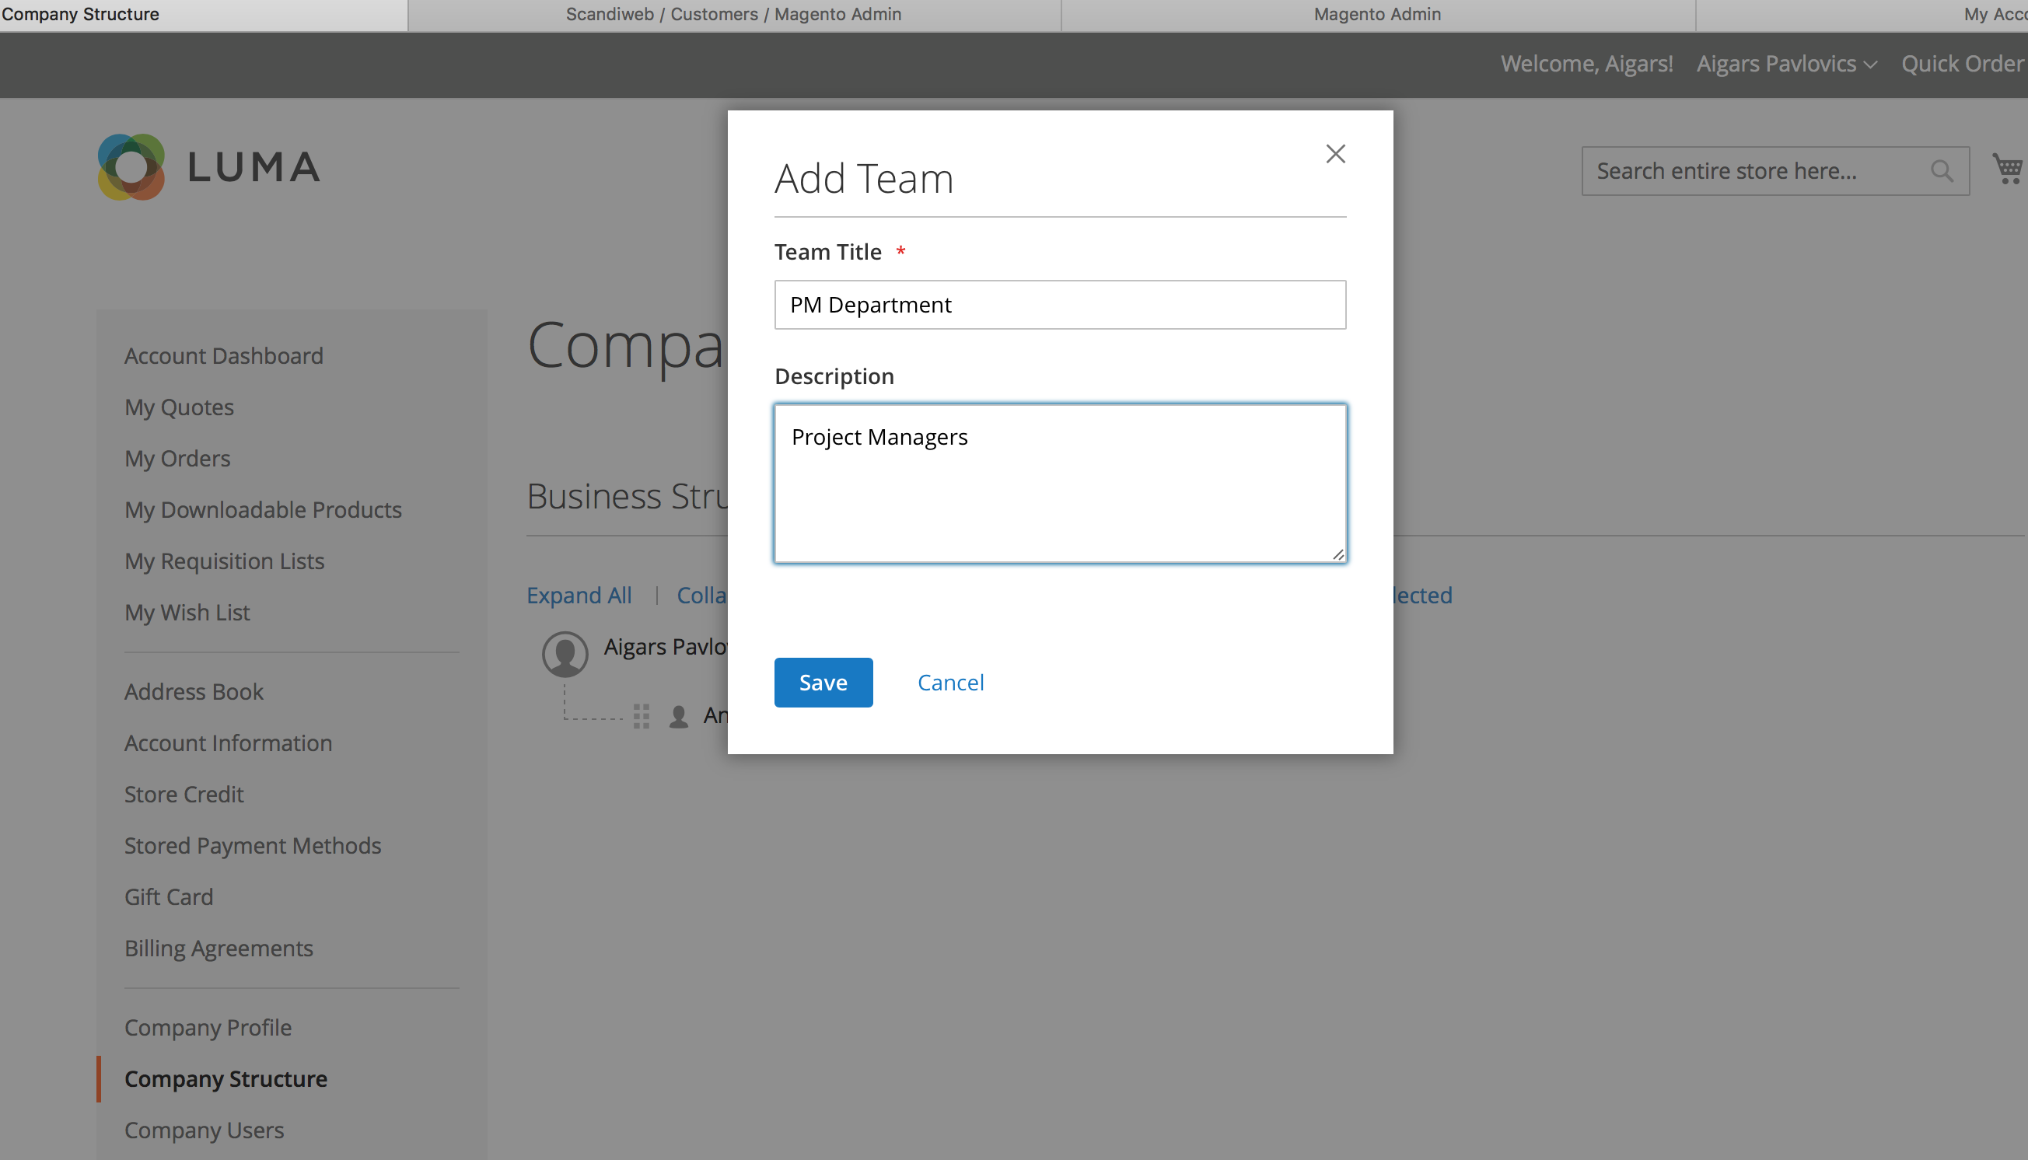Click the Description text area
Screen dimensions: 2028x1160
(1060, 483)
